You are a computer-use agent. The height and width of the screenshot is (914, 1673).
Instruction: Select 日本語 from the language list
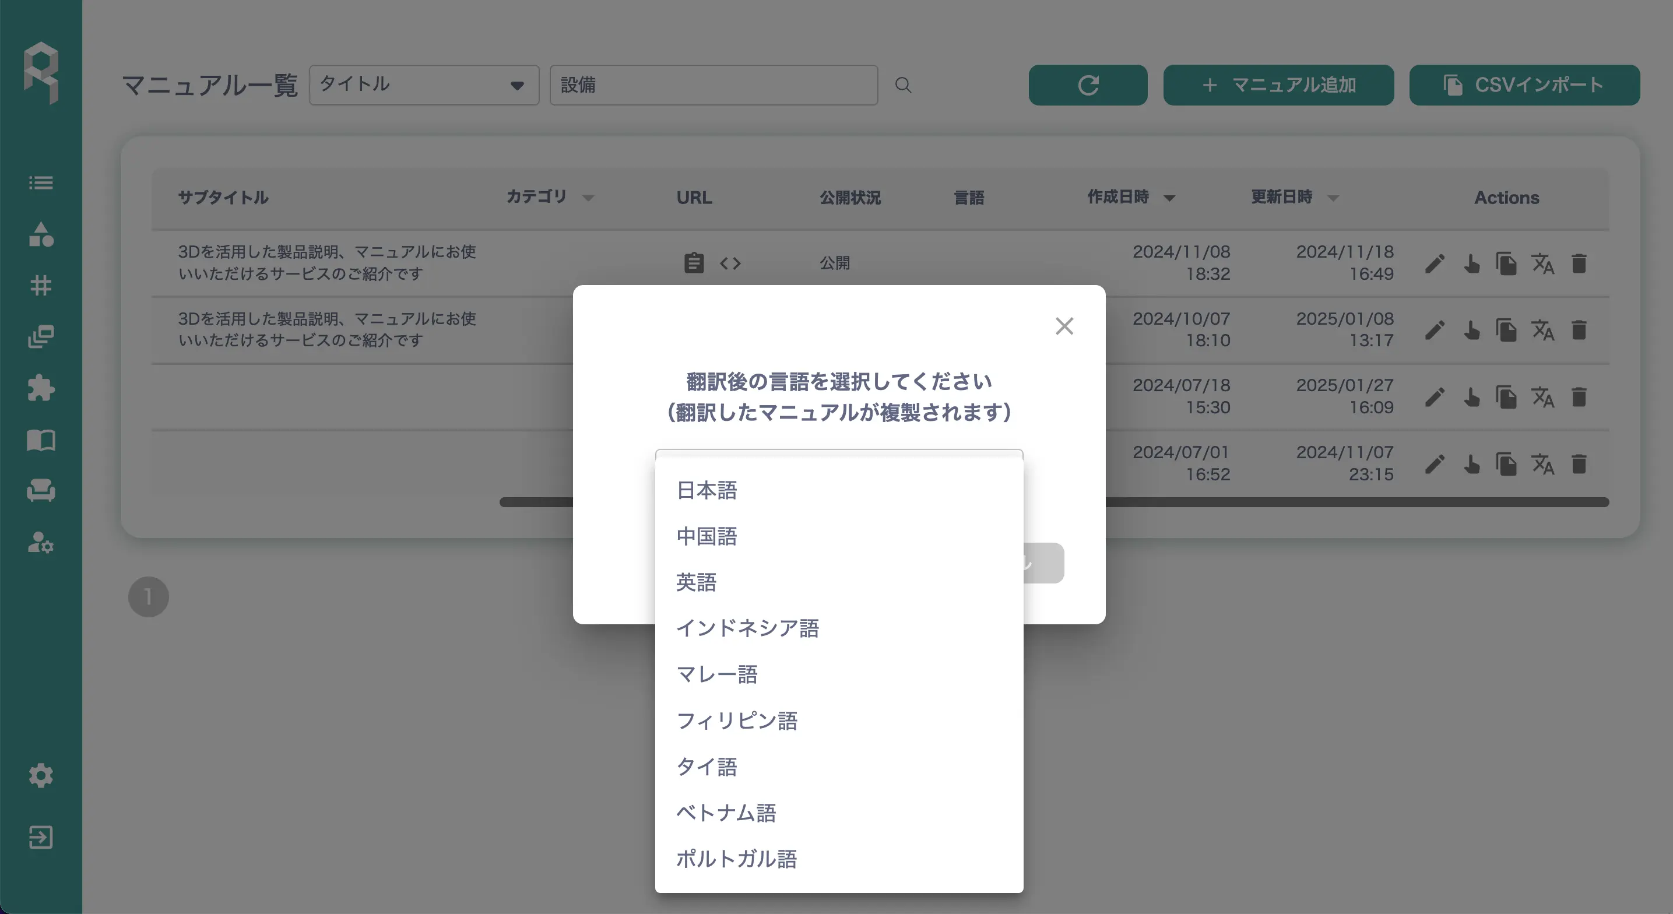click(x=707, y=490)
